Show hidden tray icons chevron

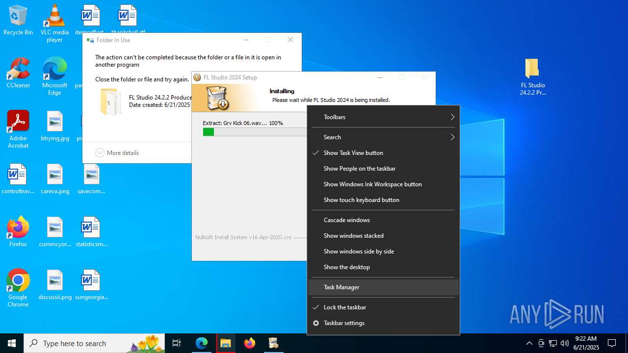[x=529, y=343]
